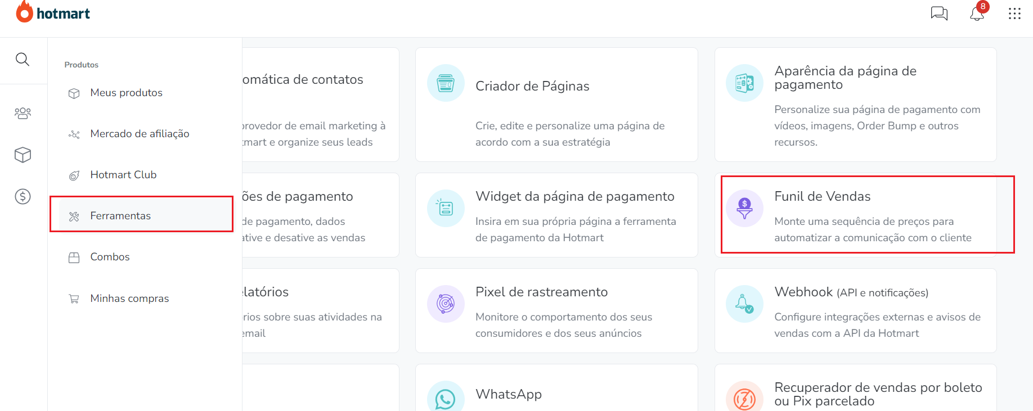Click the WhatsApp icon
1033x411 pixels.
pyautogui.click(x=446, y=396)
